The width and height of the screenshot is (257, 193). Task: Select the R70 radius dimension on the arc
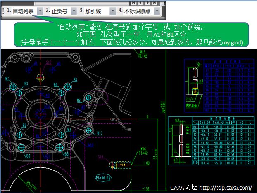coord(31,185)
